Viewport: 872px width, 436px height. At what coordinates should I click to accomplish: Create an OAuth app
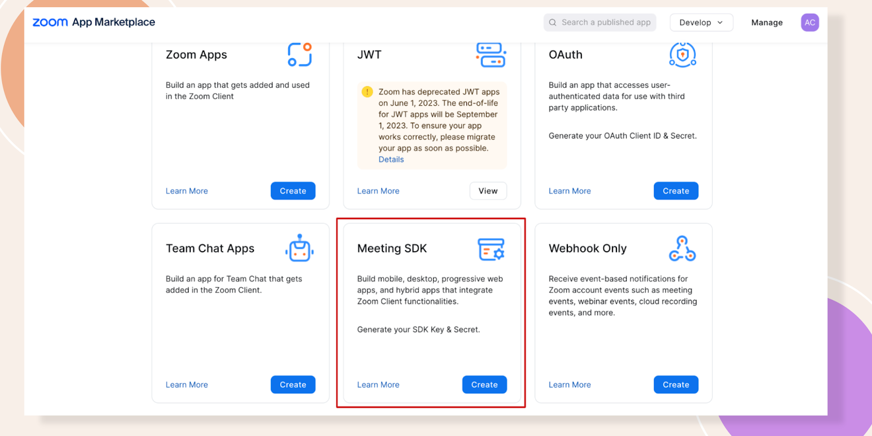tap(676, 191)
